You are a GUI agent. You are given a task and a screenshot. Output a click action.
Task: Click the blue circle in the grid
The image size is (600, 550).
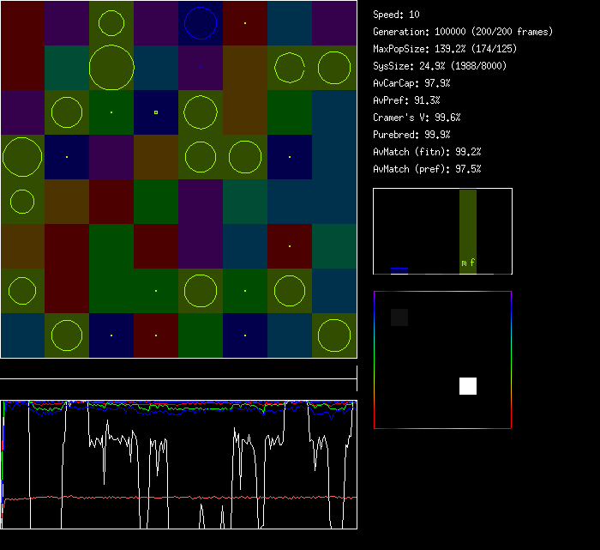tap(201, 23)
